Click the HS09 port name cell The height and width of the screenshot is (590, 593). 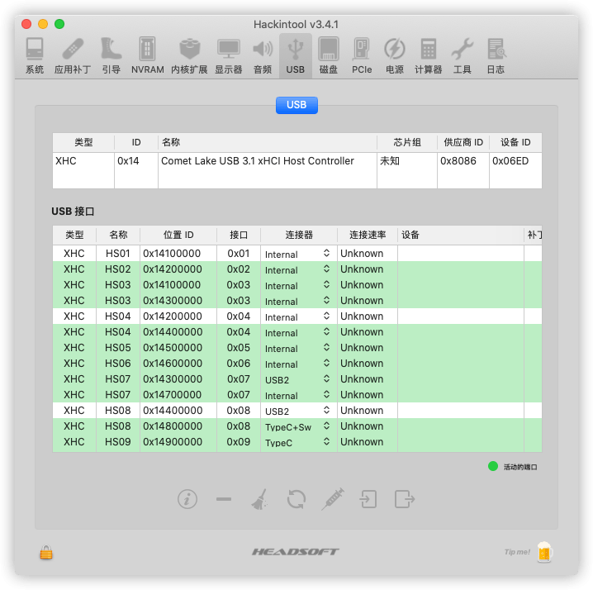point(117,441)
